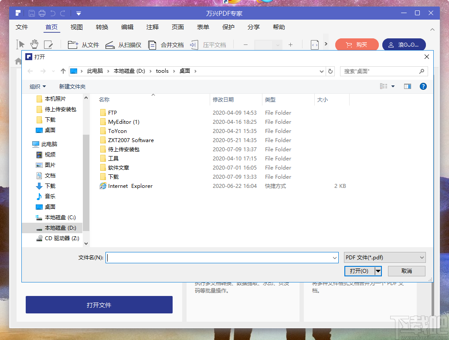Viewport: 449px width, 340px height.
Task: Click the blue help icon in the Open dialog
Action: pyautogui.click(x=423, y=86)
